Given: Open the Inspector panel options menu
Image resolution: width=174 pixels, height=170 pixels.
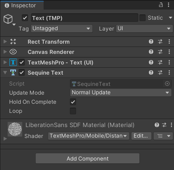Looking at the screenshot, I should (x=169, y=5).
